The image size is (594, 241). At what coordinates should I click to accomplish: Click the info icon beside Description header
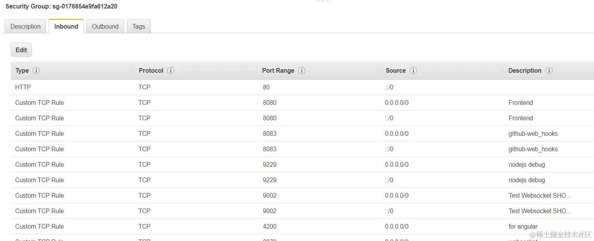[549, 70]
